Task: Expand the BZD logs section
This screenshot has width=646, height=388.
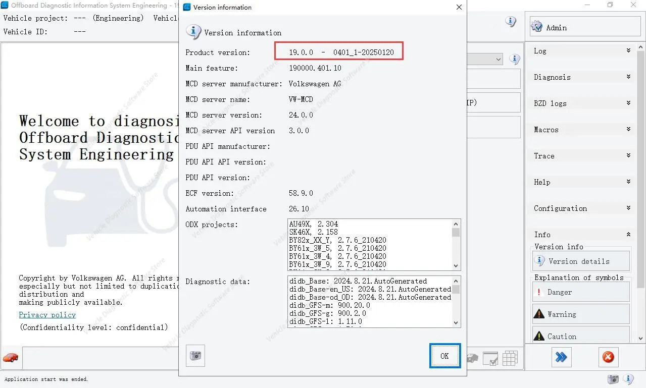Action: [582, 103]
